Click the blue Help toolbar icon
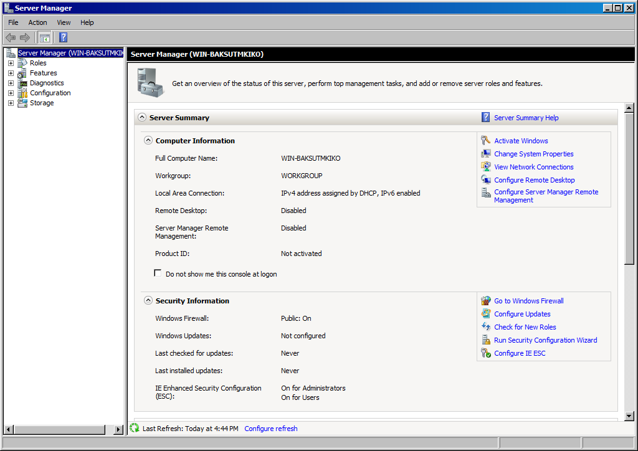 click(x=63, y=37)
